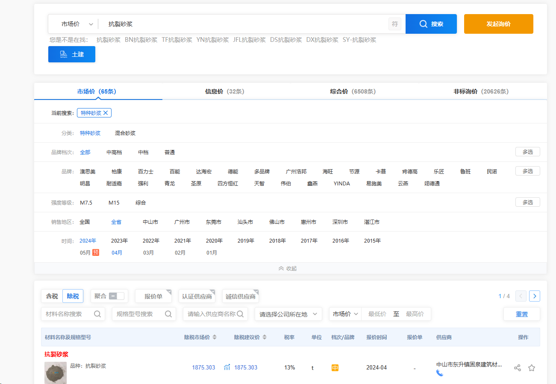Viewport: 556px width, 384px height.
Task: Click the 中 grade badge icon
Action: coord(335,367)
